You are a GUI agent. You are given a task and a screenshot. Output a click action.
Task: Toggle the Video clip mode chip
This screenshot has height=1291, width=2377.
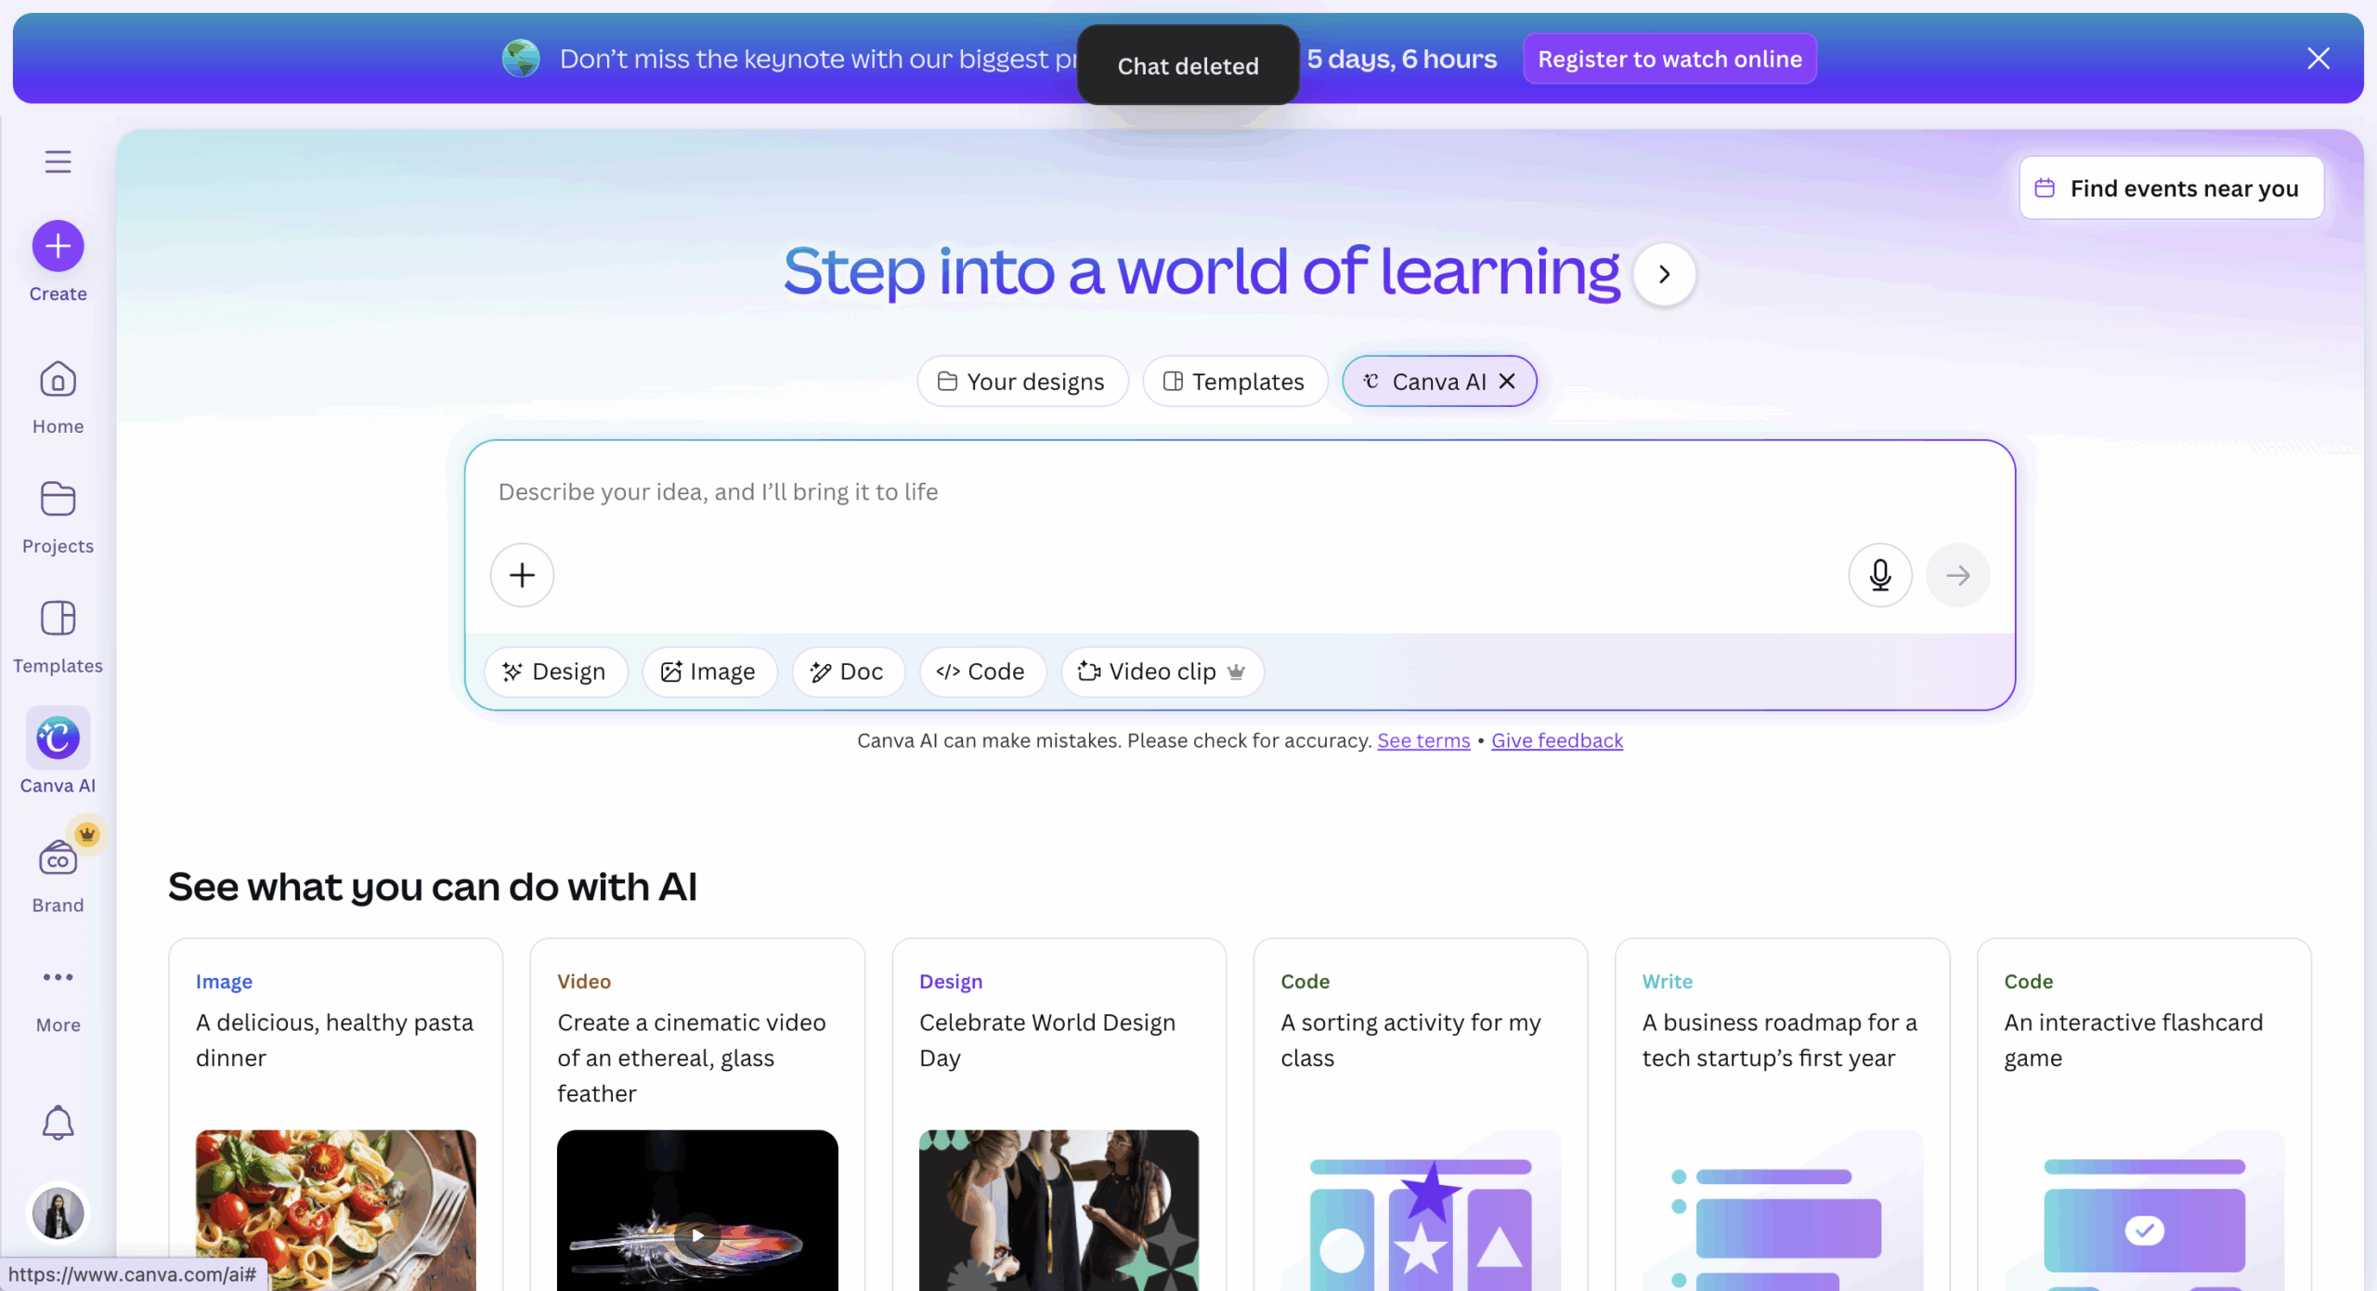click(1161, 672)
